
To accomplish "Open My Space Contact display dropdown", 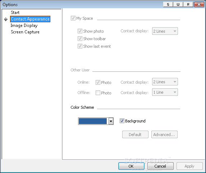I will (165, 31).
